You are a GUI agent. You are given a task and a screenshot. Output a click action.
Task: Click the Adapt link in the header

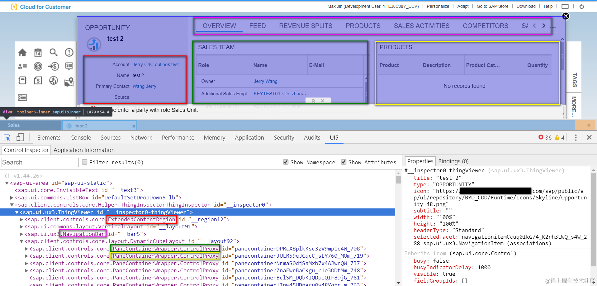463,6
